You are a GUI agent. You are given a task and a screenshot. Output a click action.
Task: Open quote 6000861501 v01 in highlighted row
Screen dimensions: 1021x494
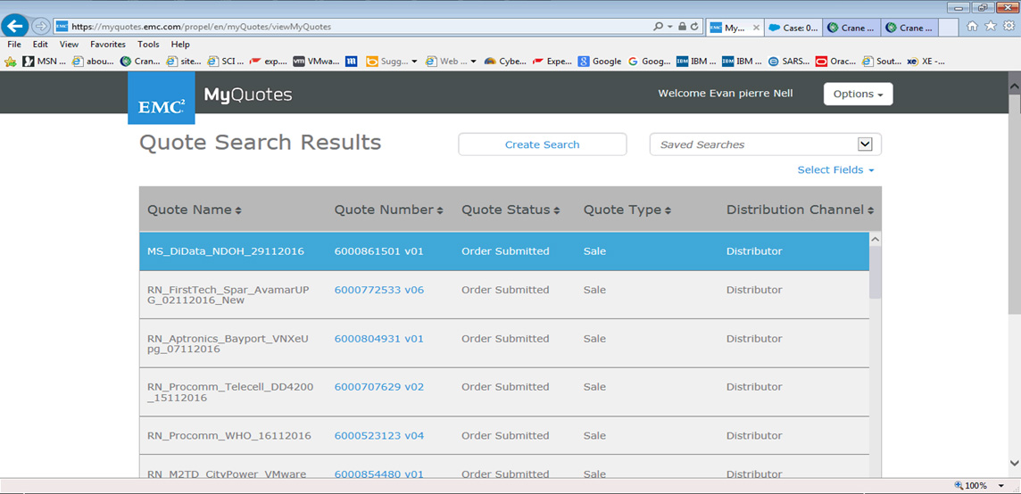tap(379, 251)
